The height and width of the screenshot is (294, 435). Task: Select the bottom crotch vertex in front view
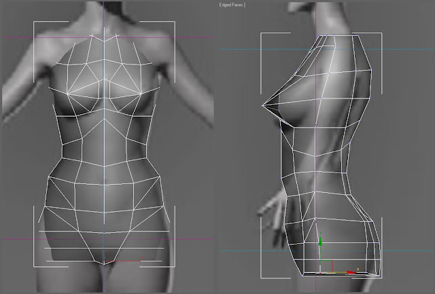tap(104, 264)
